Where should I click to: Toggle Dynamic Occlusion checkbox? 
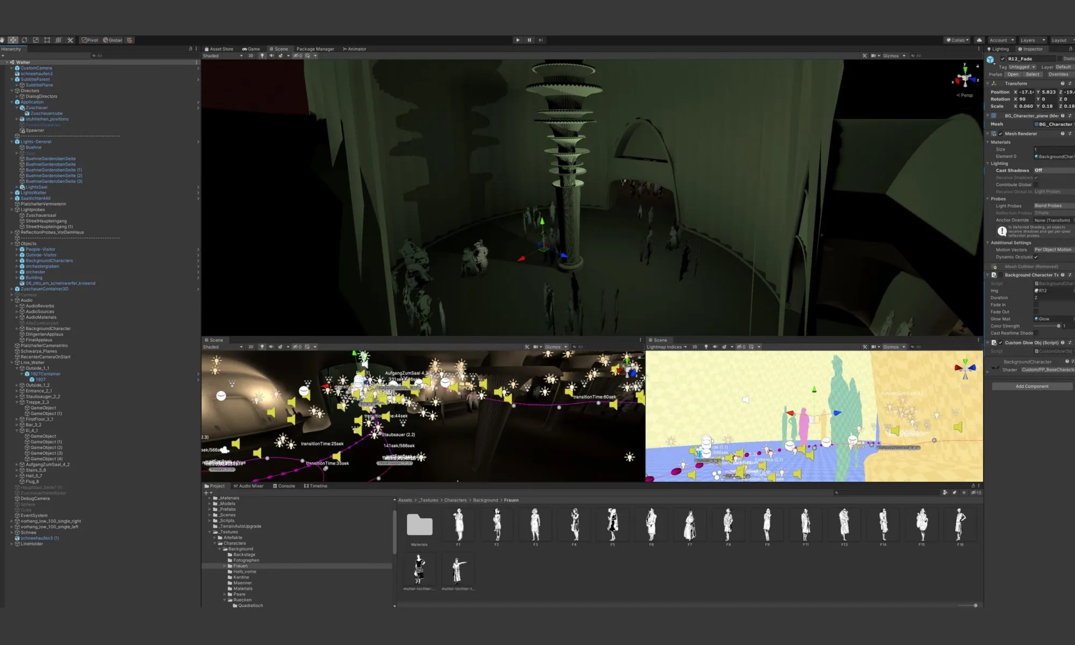tap(1036, 257)
